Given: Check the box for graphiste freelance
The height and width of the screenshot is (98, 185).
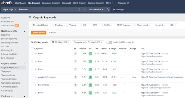Looking at the screenshot, I should 32,77.
